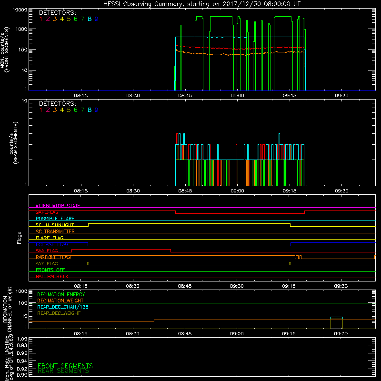Click 08:30 tick under flags plot
The height and width of the screenshot is (381, 381).
tap(133, 286)
